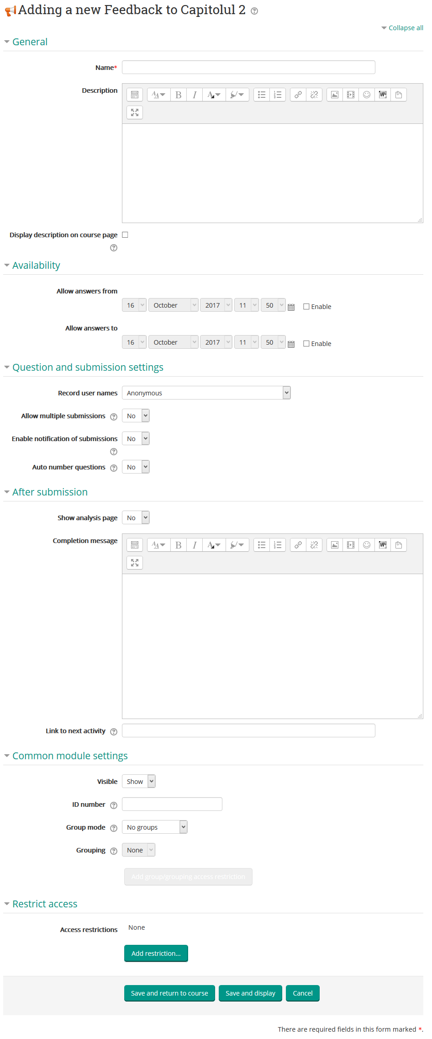Open help for Allow multiple submissions

pyautogui.click(x=114, y=416)
